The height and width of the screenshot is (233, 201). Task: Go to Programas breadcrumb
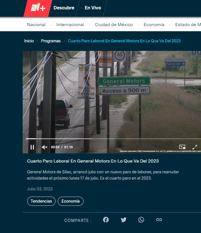[51, 41]
